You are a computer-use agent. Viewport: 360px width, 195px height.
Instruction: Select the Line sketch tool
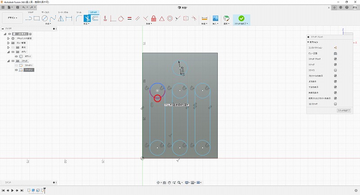[29, 18]
